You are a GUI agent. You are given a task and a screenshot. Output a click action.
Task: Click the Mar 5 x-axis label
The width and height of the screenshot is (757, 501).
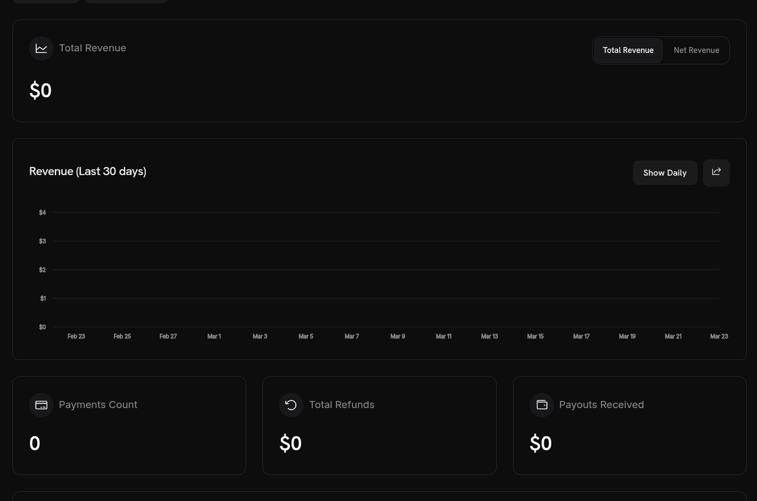tap(306, 336)
